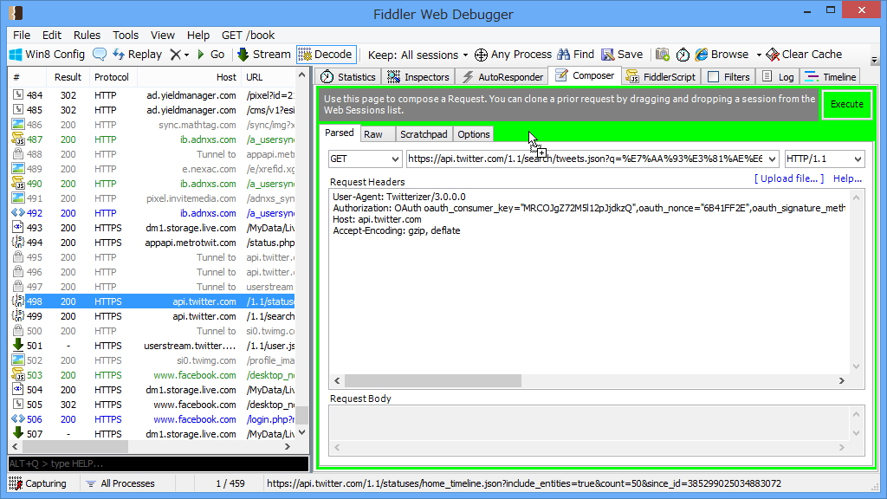Select session 501 userstream.twitter row
The width and height of the screenshot is (887, 499).
pos(152,346)
